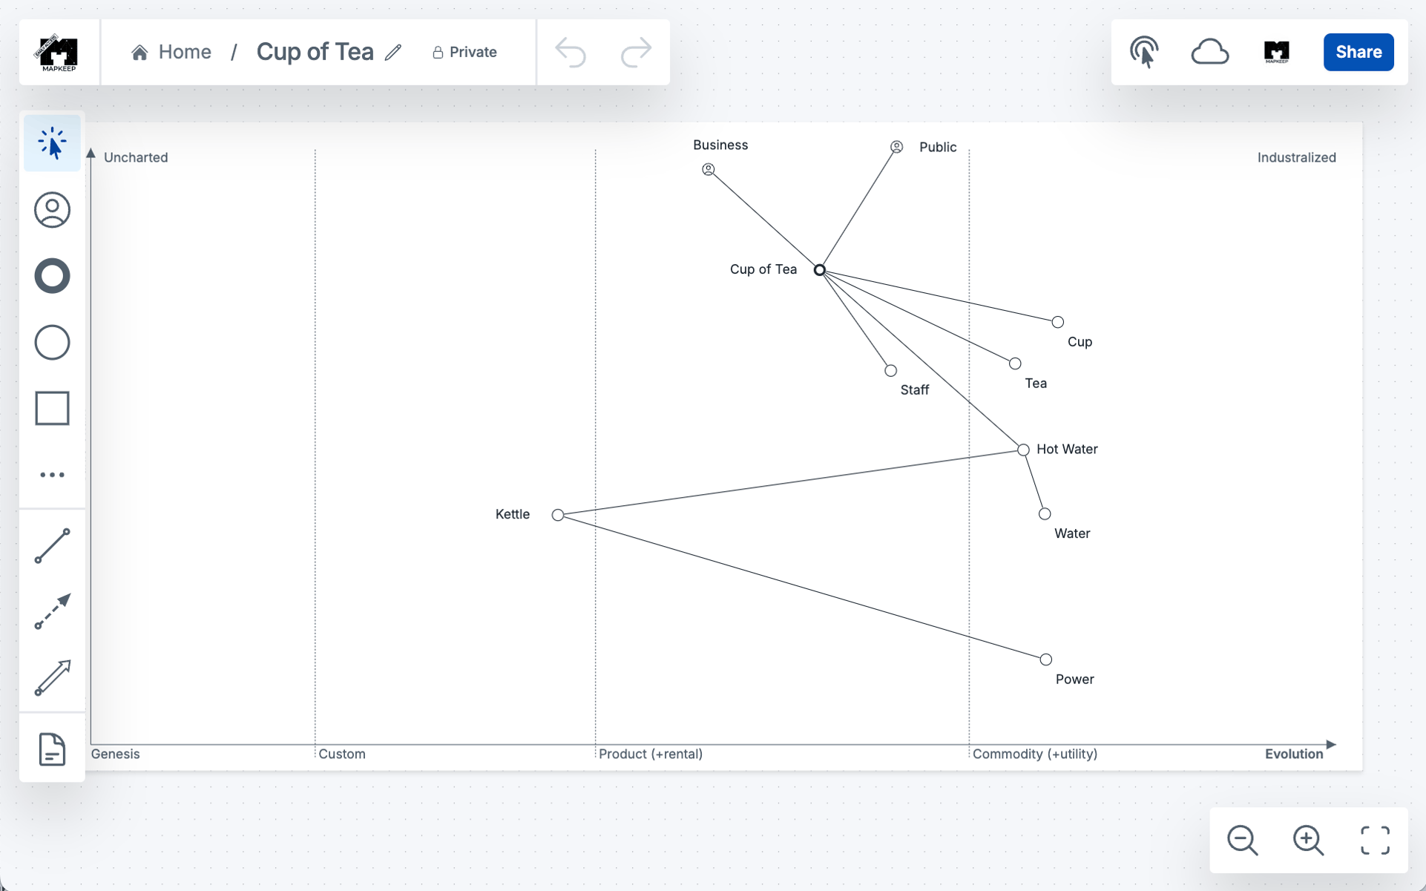
Task: Open the more shapes ellipsis menu
Action: (x=52, y=474)
